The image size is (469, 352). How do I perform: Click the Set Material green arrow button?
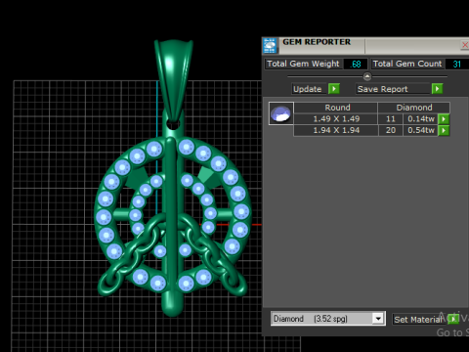point(453,319)
